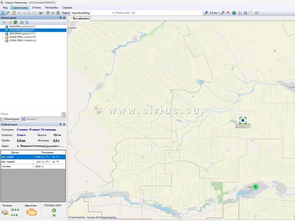Switch to the Геозоны tab
Viewport: 295px width, 221px height.
(29, 119)
